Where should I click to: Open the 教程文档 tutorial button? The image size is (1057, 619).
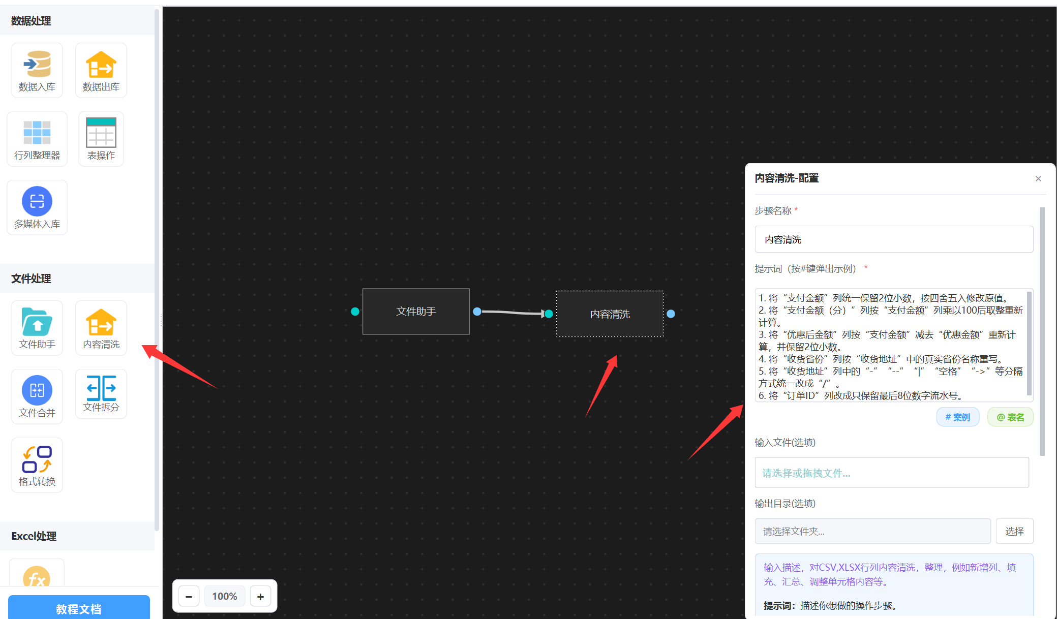(x=79, y=608)
